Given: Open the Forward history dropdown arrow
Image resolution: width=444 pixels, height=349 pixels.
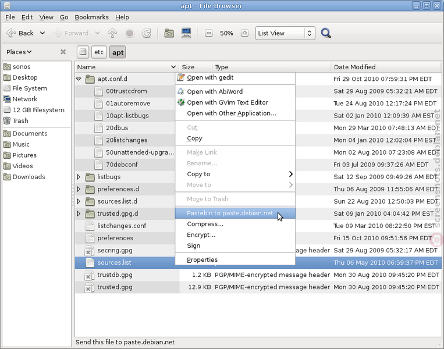Looking at the screenshot, I should pos(97,33).
